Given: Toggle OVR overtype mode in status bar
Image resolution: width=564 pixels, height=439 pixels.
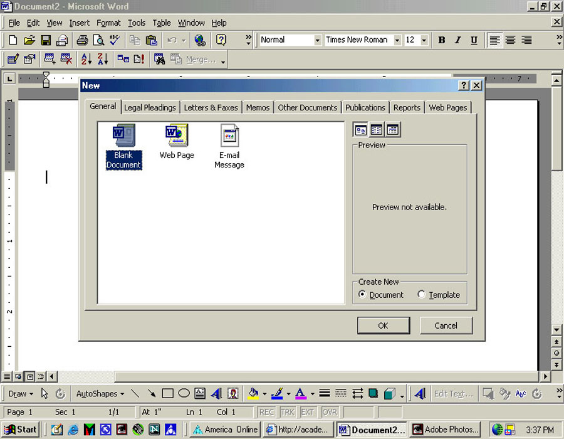Looking at the screenshot, I should [330, 412].
